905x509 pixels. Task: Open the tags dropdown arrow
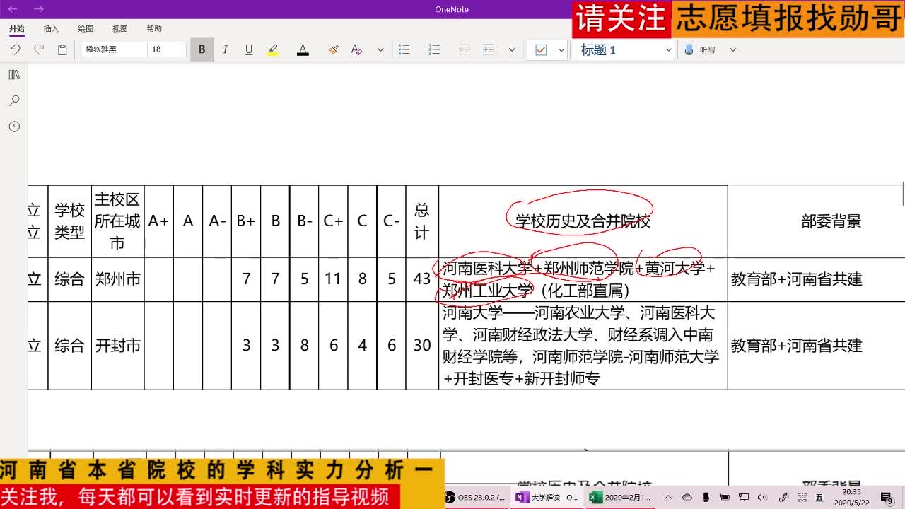[561, 50]
